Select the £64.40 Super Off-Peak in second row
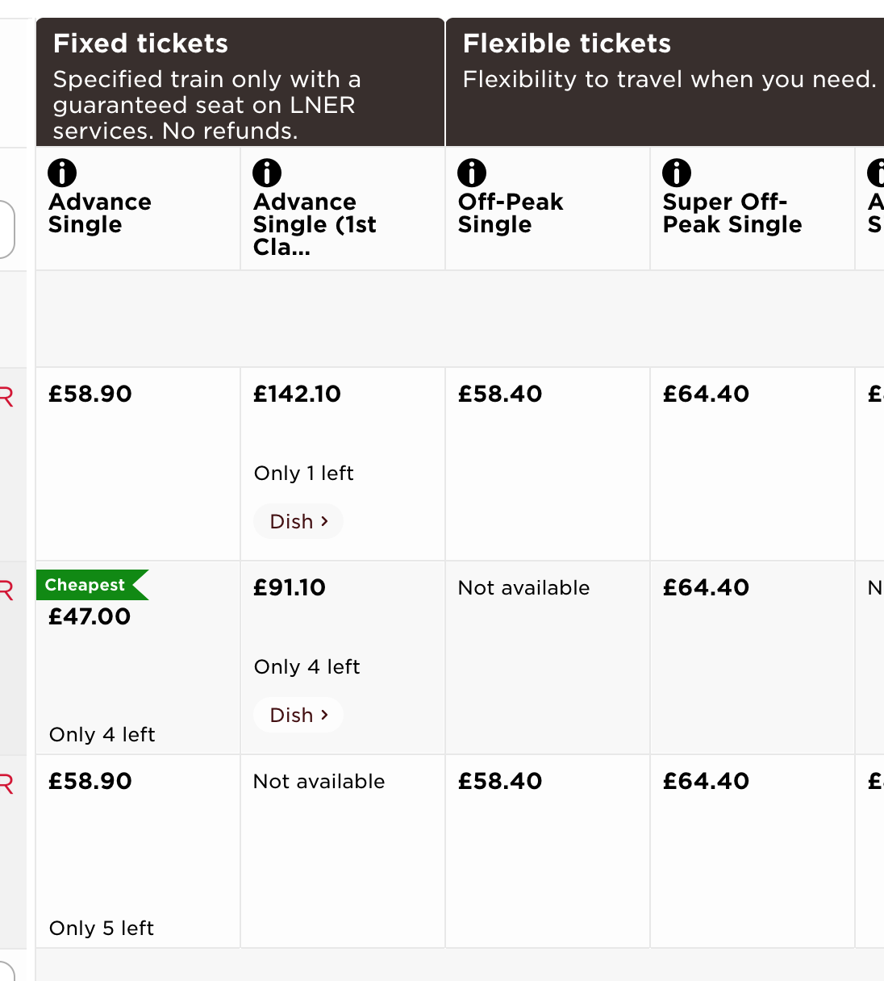This screenshot has height=981, width=884. [753, 657]
